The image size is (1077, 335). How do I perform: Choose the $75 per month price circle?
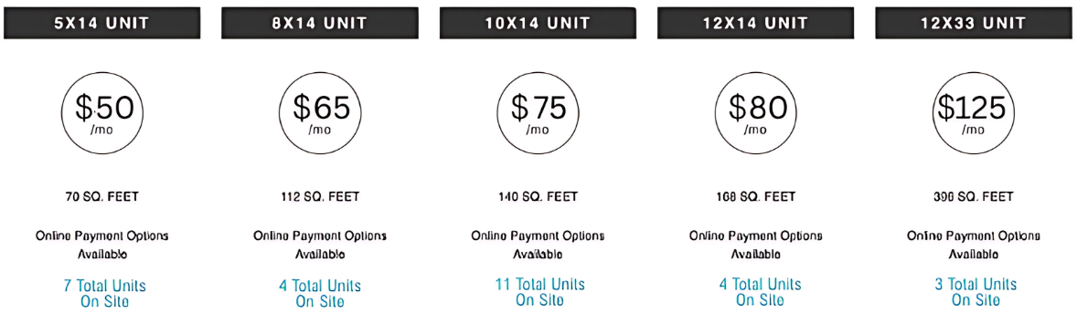coord(538,112)
